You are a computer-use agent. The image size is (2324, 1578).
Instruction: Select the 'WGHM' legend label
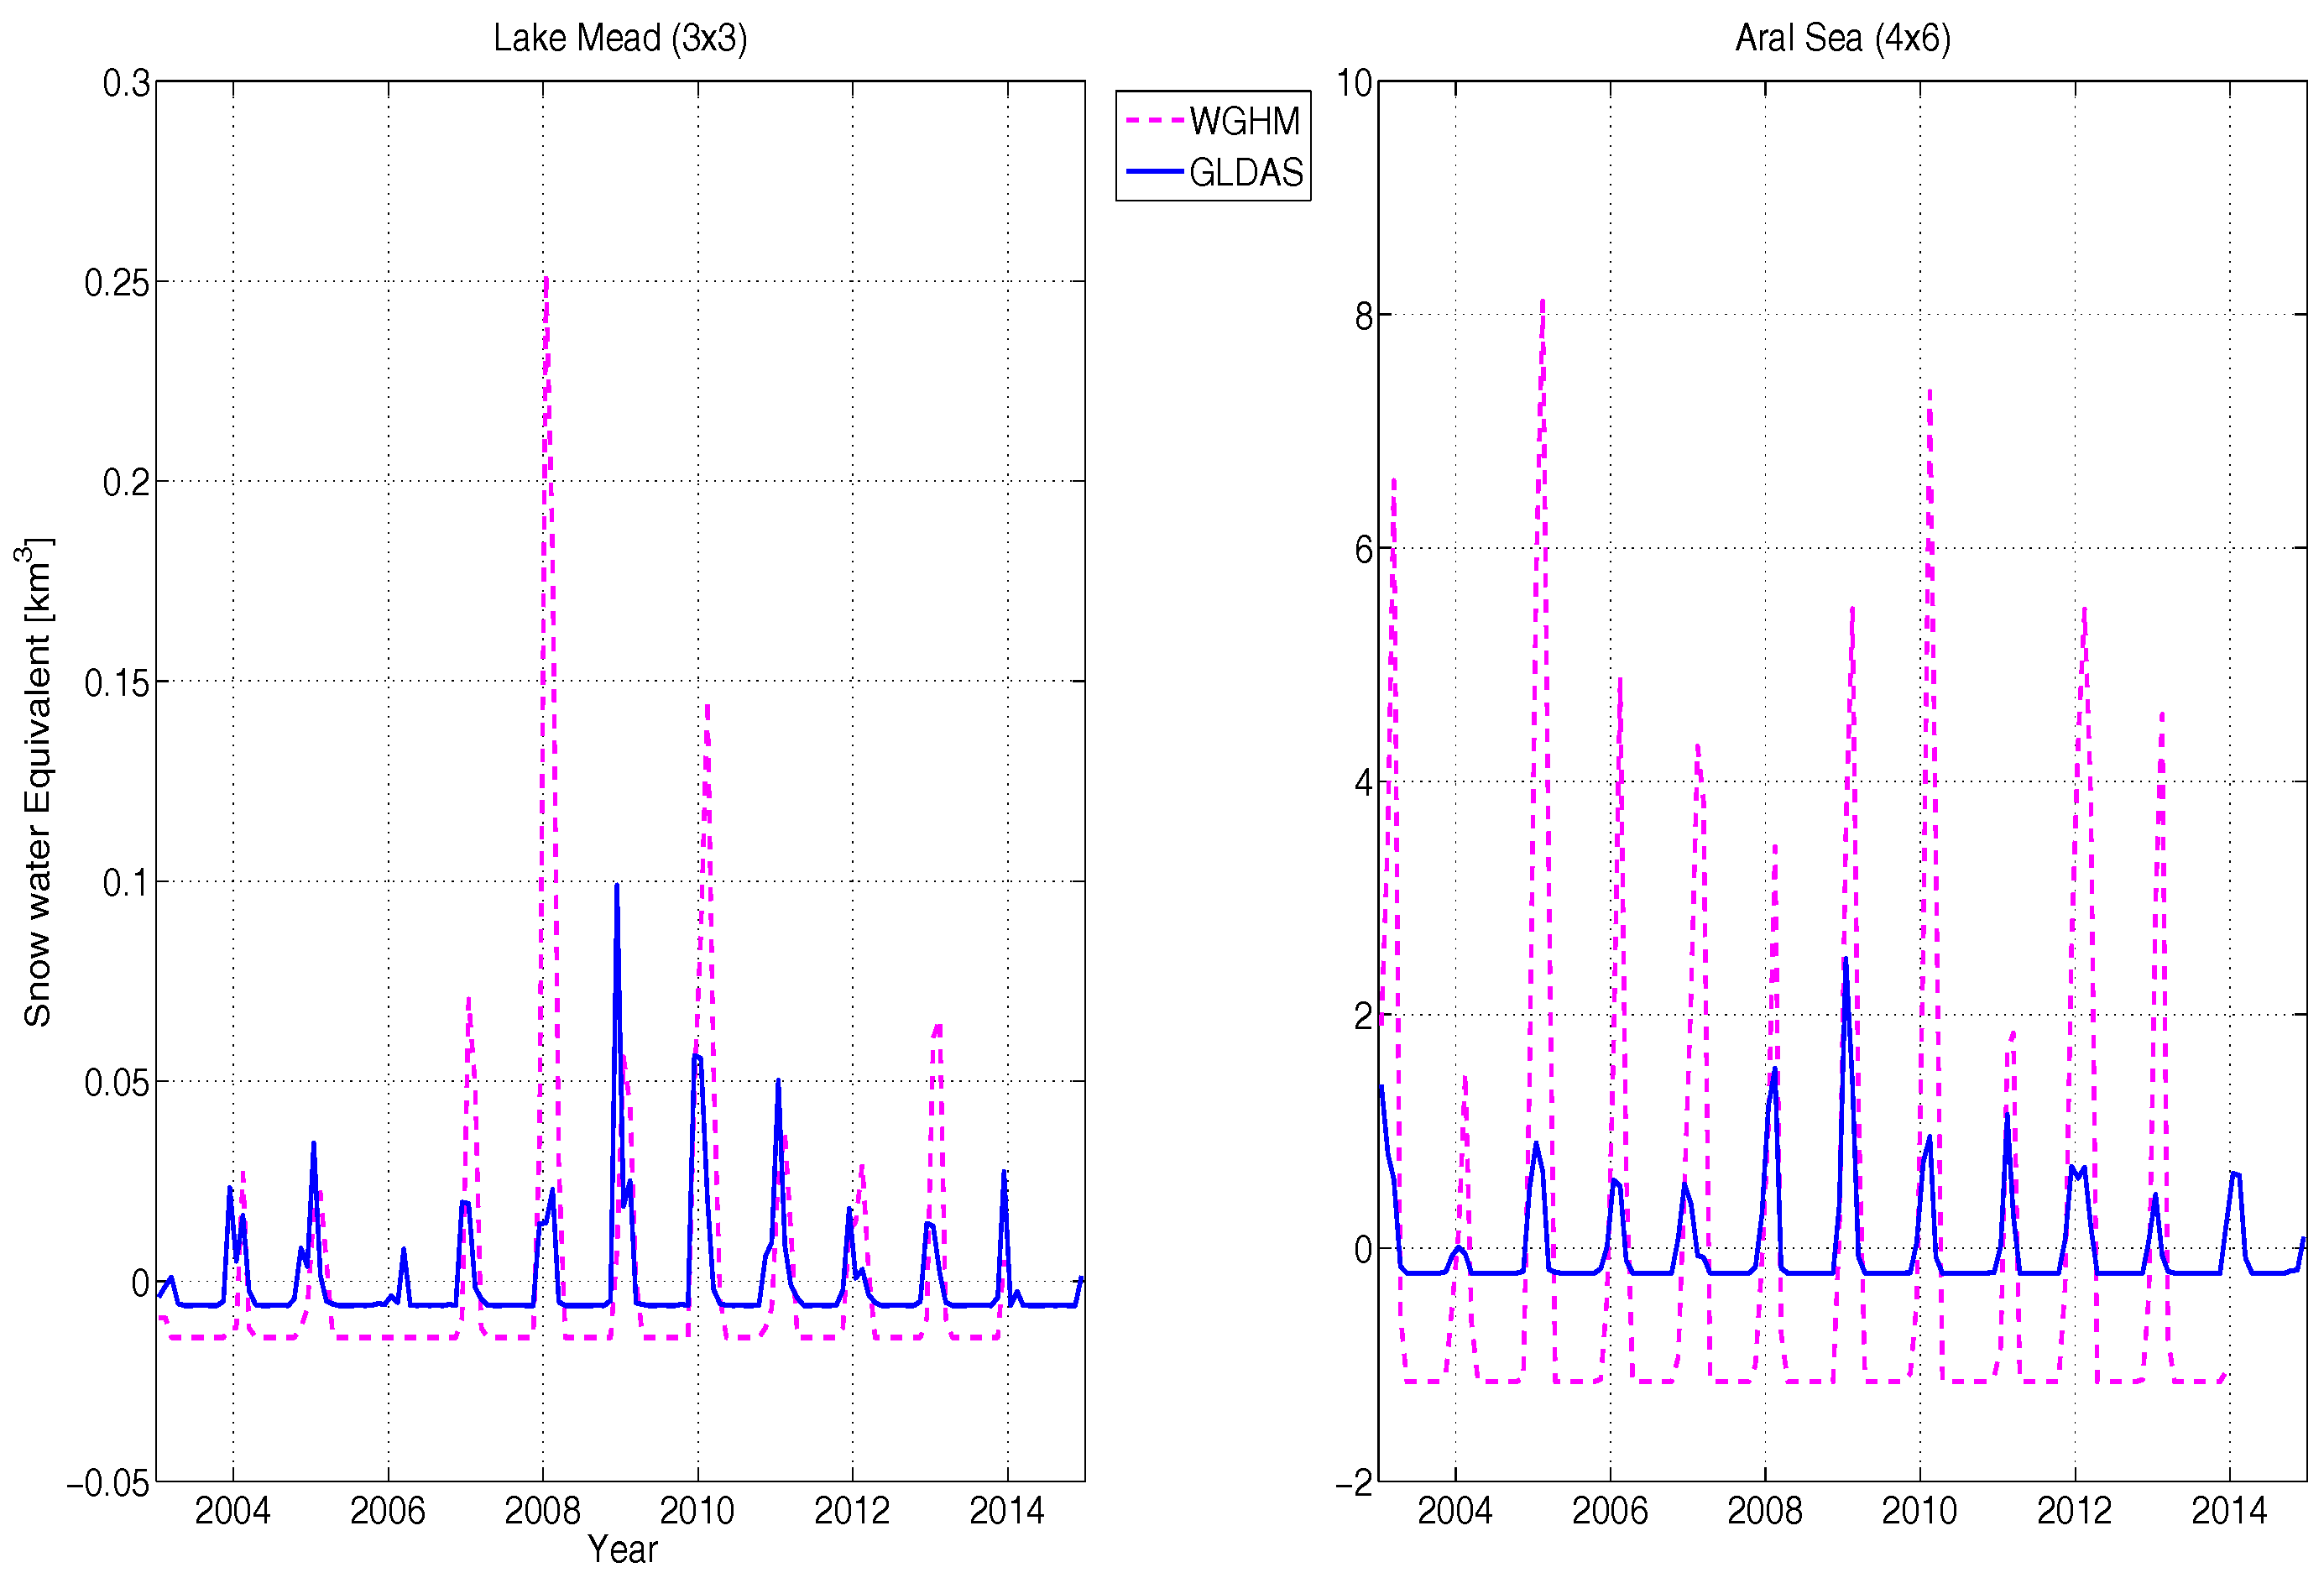1245,121
